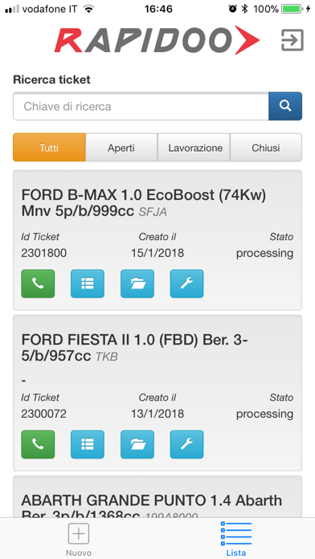The height and width of the screenshot is (559, 315).
Task: Open folder icon for ticket 2301800
Action: (137, 284)
